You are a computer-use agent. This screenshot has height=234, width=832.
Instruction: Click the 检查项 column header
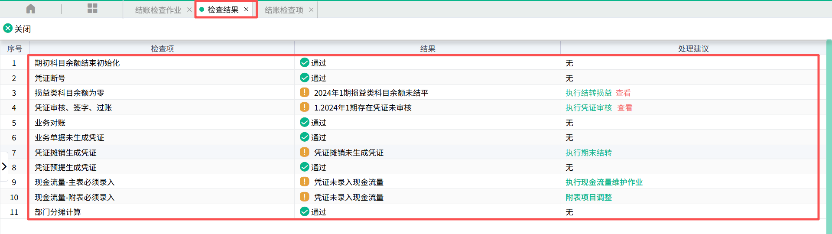pyautogui.click(x=162, y=49)
